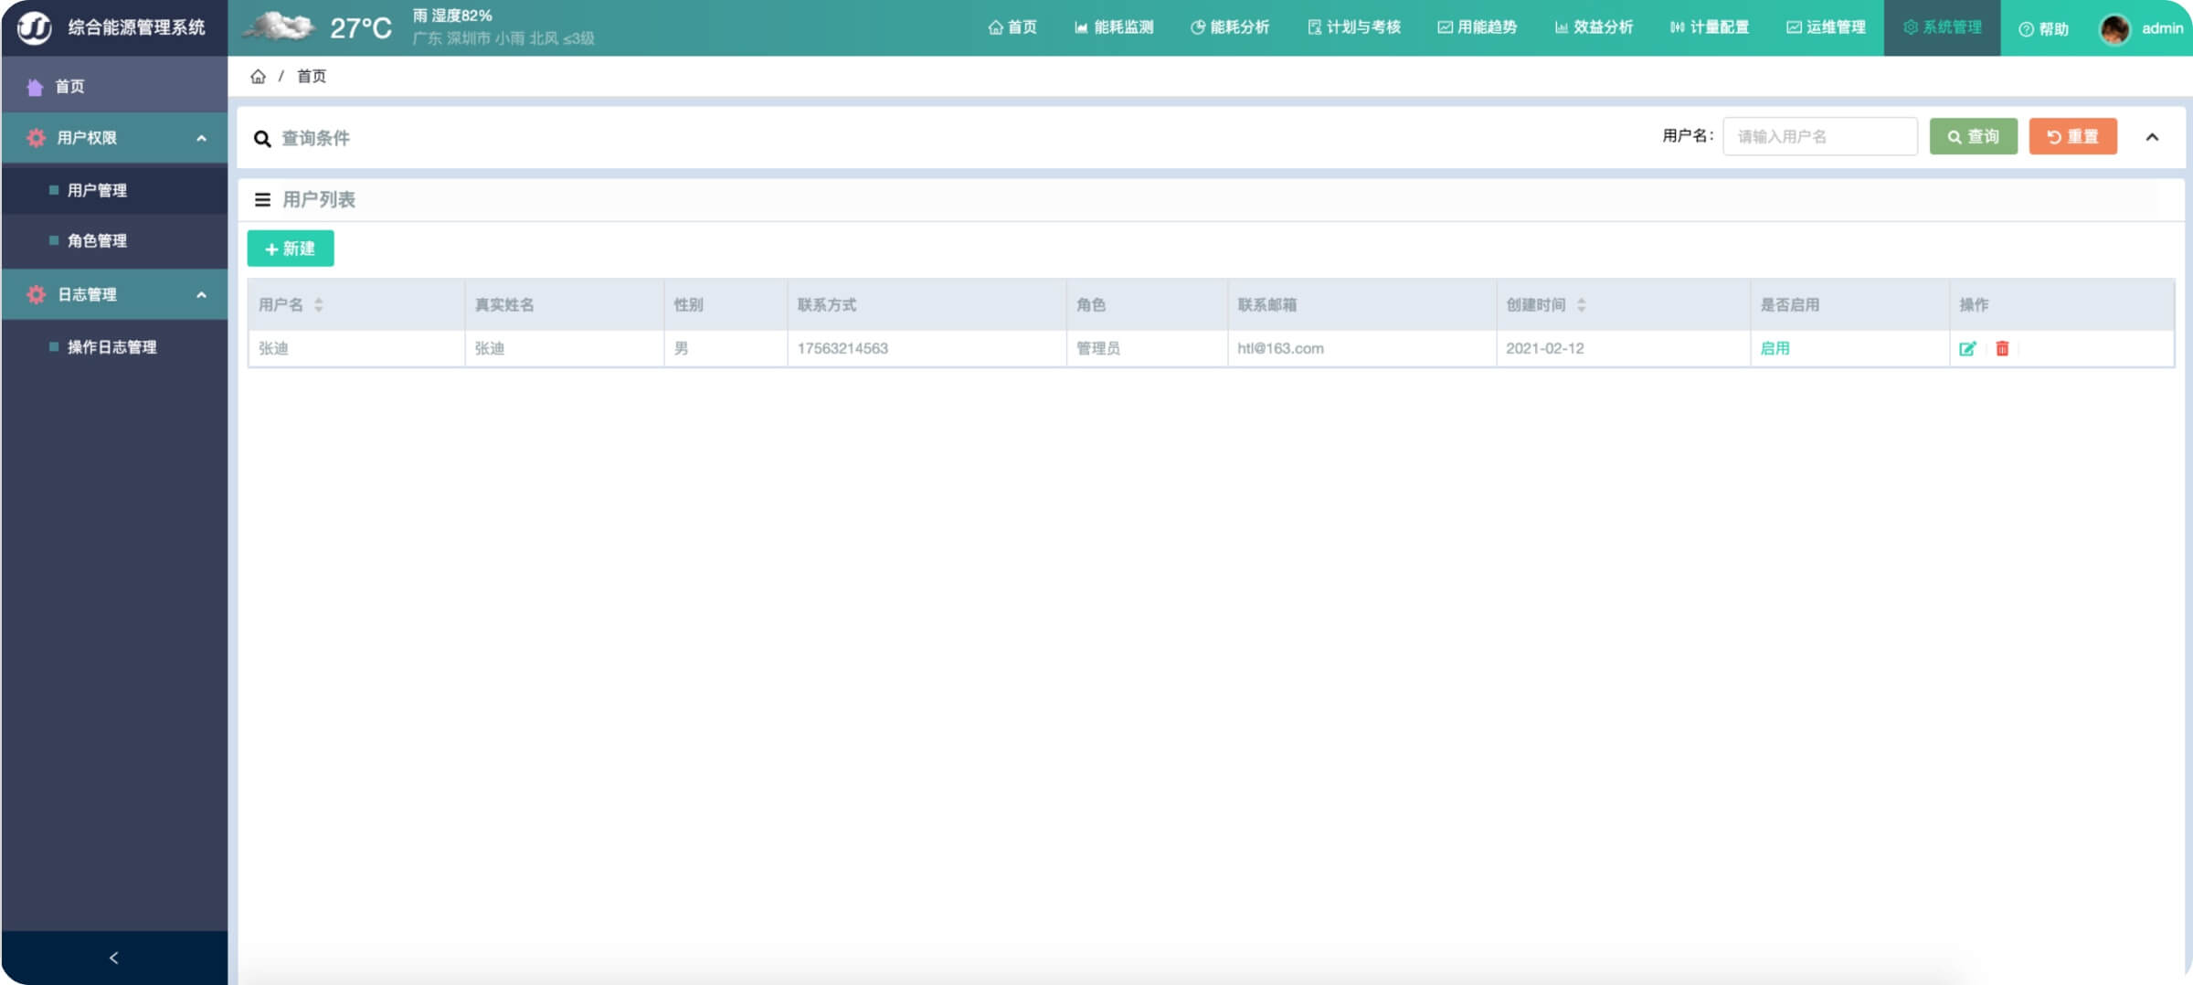Screen dimensions: 2193x985
Task: Open 帮助 help in the top bar
Action: (2044, 29)
